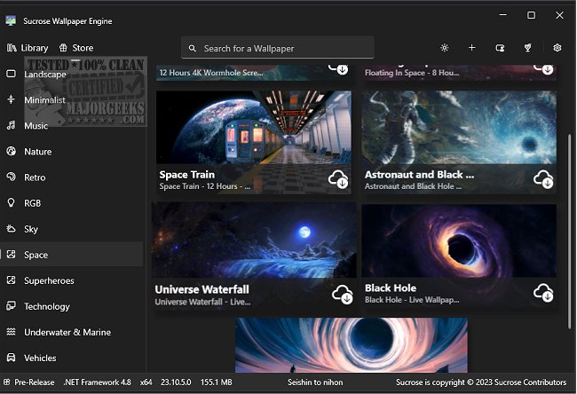The image size is (577, 394).
Task: Switch to the Store tab
Action: point(76,48)
